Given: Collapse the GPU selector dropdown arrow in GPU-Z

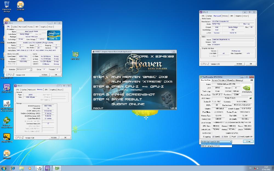Looking at the screenshot, I should 231,141.
